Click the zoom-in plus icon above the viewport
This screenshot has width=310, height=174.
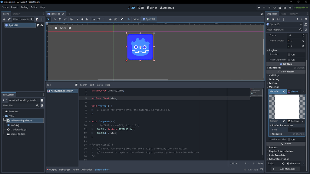click(x=70, y=27)
